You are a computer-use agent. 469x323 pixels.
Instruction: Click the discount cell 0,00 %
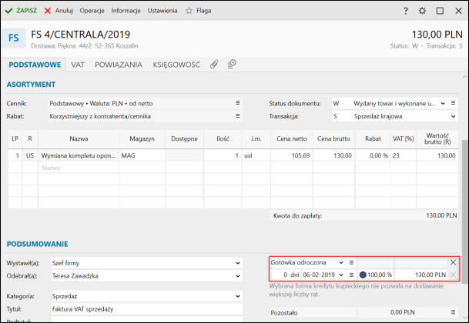[373, 155]
